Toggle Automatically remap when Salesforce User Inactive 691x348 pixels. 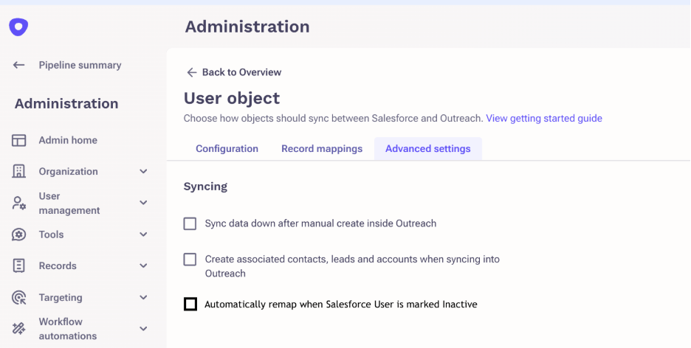tap(190, 304)
